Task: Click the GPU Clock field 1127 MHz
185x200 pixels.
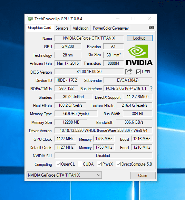Action: (65, 139)
